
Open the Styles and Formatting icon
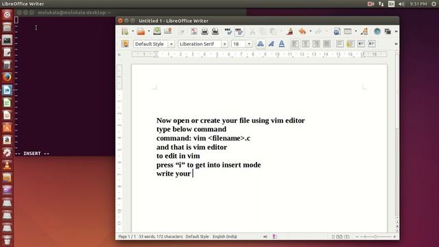(x=125, y=44)
